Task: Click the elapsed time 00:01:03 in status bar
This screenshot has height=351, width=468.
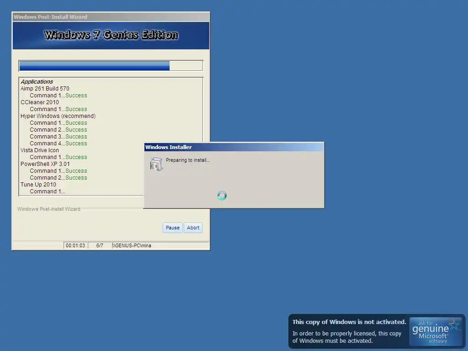Action: coord(75,245)
